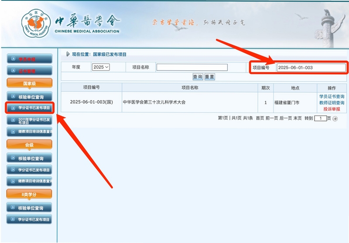Image resolution: width=349 pixels, height=243 pixels.
Task: Select the II类学分 orange section header
Action: 29,194
